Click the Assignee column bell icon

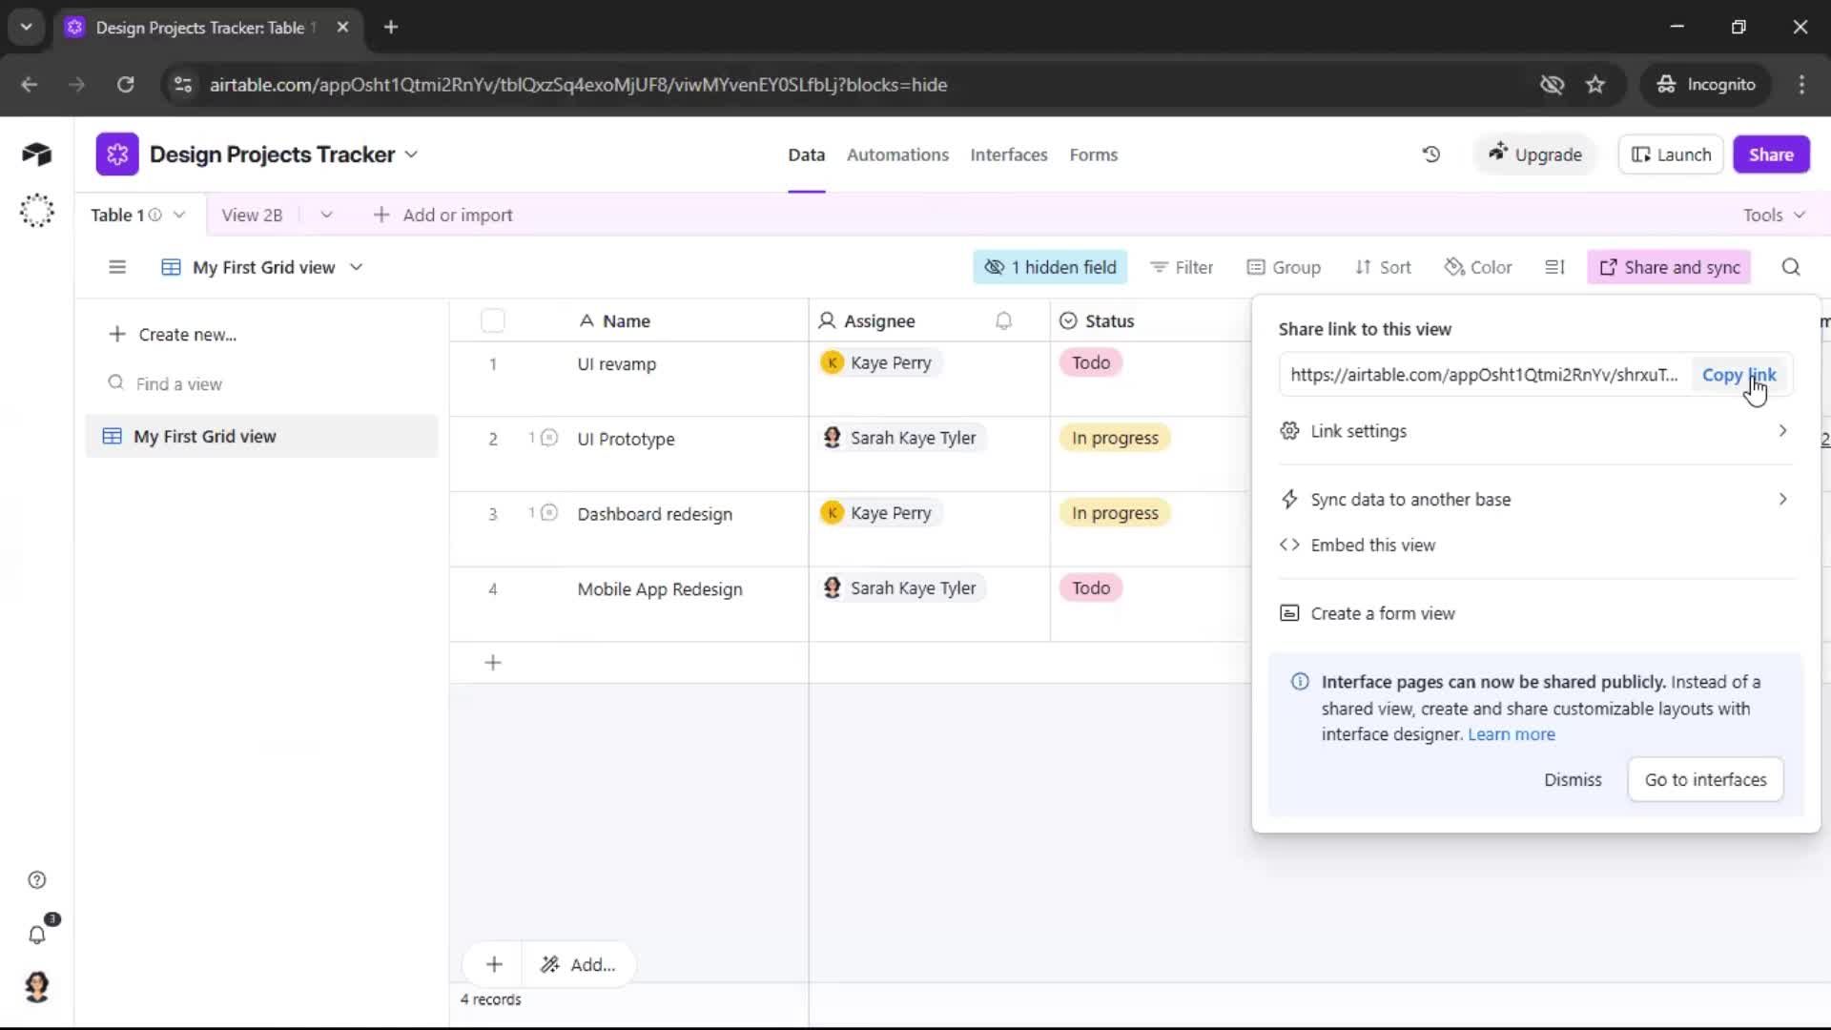click(1003, 321)
